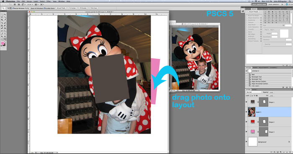Switch to the Brush Presets tab
Image resolution: width=293 pixels, height=154 pixels.
[x=262, y=9]
